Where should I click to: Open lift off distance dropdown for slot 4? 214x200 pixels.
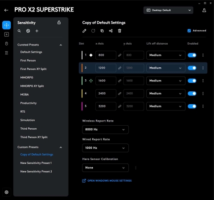[x=166, y=94]
